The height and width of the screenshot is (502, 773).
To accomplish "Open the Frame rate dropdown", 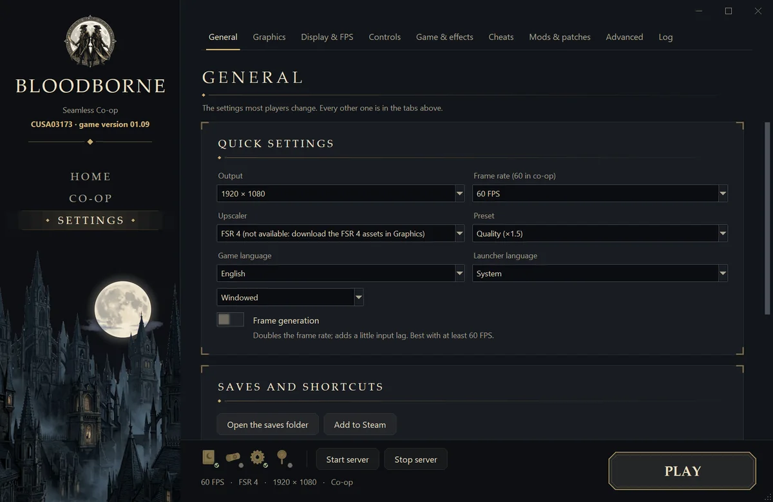I will point(600,194).
